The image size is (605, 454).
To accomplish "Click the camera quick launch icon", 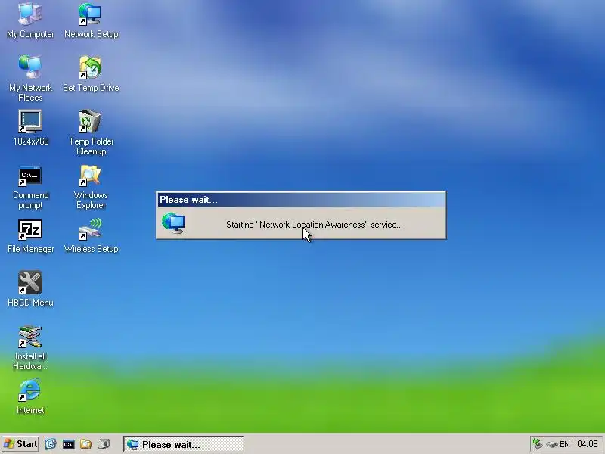I will (x=104, y=444).
